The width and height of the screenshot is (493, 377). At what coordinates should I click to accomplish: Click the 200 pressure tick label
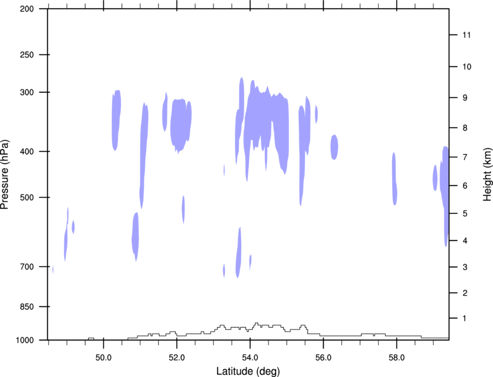(x=27, y=9)
